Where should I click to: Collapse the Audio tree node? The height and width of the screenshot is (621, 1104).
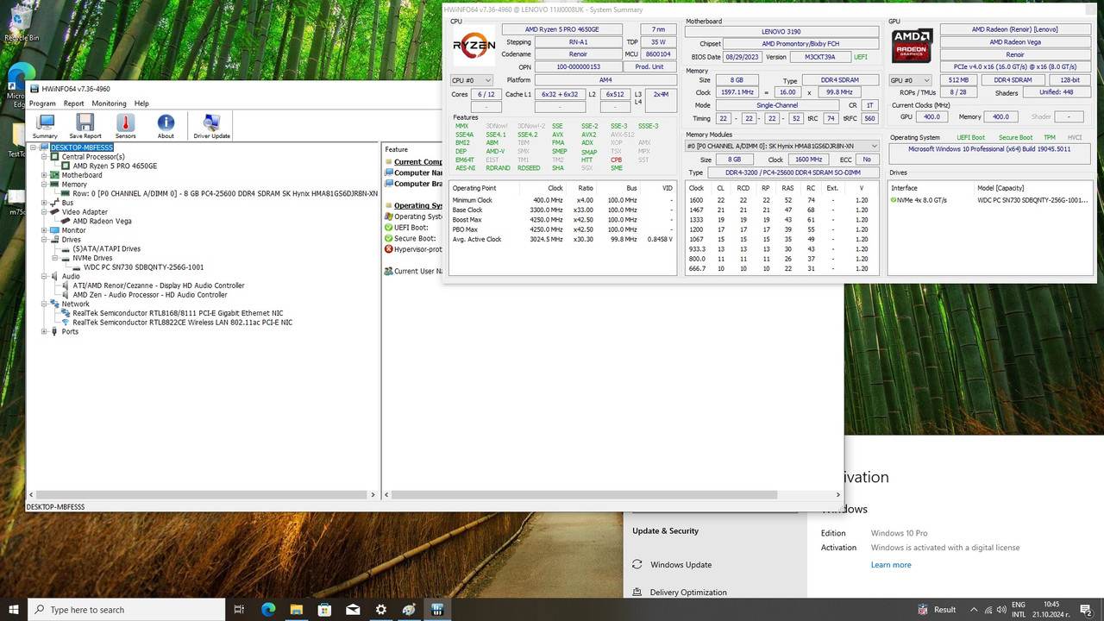pyautogui.click(x=44, y=277)
